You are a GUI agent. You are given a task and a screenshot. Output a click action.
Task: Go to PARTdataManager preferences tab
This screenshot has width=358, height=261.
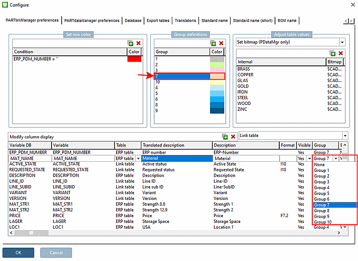[x=92, y=21]
